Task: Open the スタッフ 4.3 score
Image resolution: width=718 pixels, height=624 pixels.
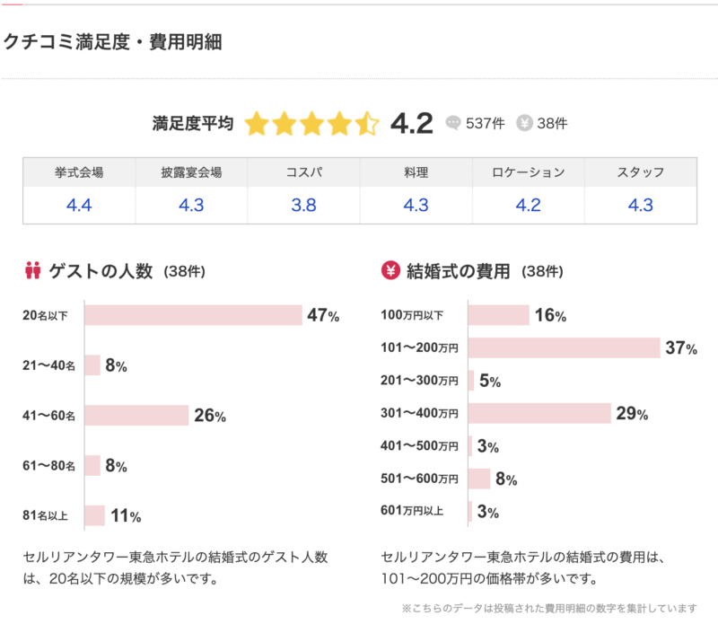Action: (x=640, y=206)
